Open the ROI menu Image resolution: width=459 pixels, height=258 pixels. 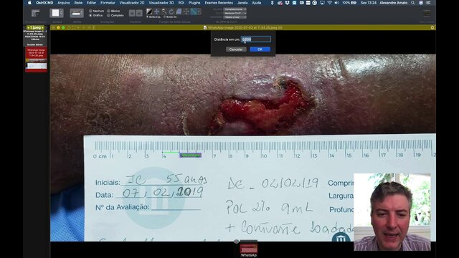(181, 3)
